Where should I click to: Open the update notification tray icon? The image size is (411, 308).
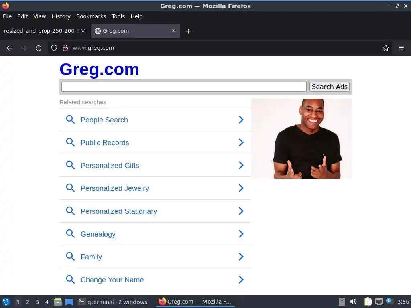coord(389,301)
